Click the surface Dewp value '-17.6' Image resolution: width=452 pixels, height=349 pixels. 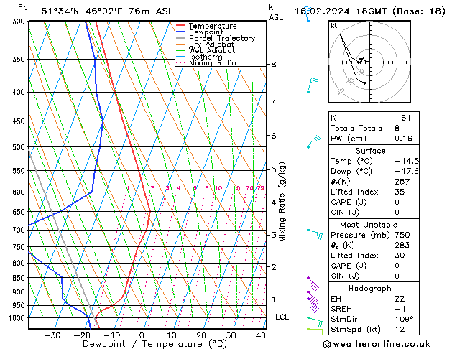(x=407, y=172)
